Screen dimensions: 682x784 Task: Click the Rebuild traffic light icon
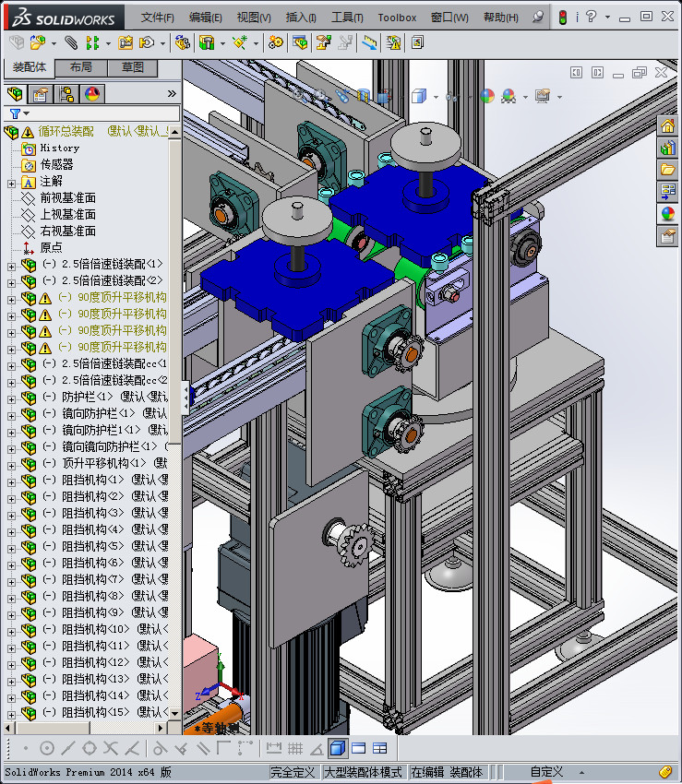[563, 18]
